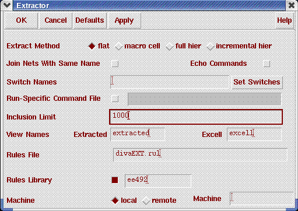Viewport: 298px width, 211px height.
Task: Click the disabled command file path field
Action: tap(204, 99)
